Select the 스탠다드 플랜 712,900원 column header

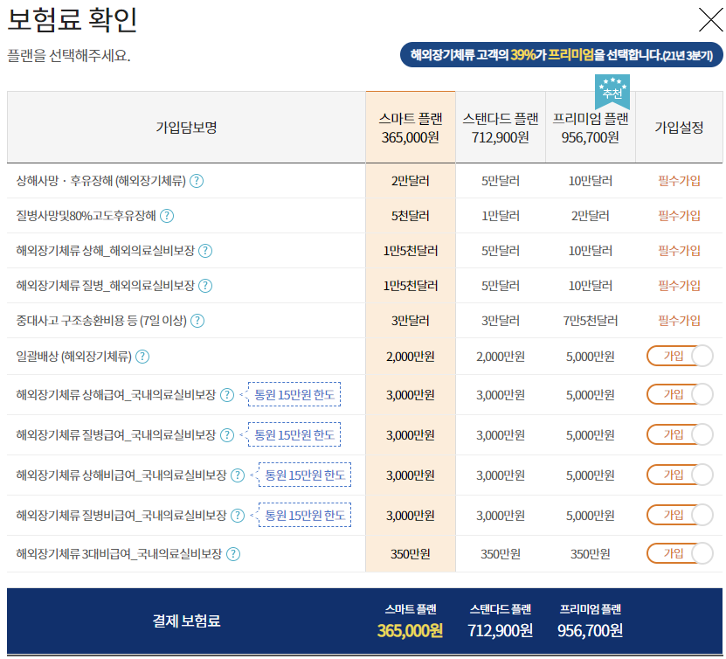(501, 128)
